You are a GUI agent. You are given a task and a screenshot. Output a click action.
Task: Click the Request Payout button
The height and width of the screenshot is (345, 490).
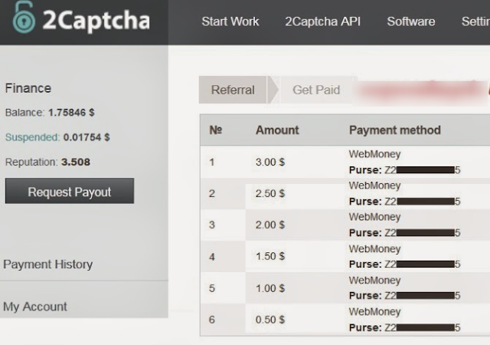click(70, 191)
